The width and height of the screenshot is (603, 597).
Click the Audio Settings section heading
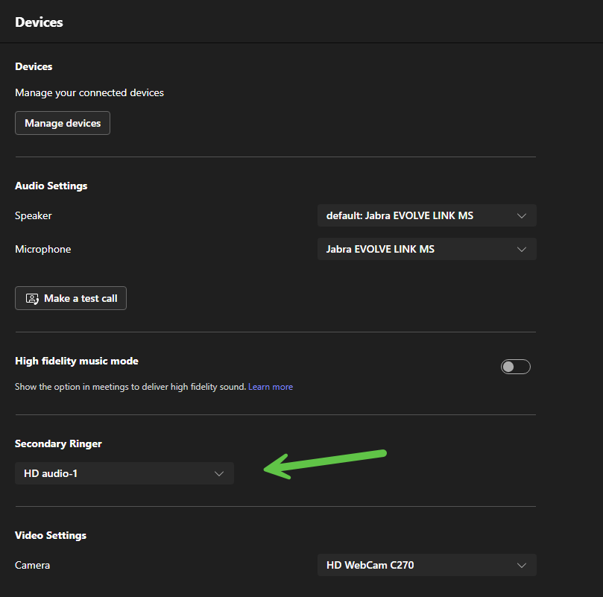(x=51, y=186)
